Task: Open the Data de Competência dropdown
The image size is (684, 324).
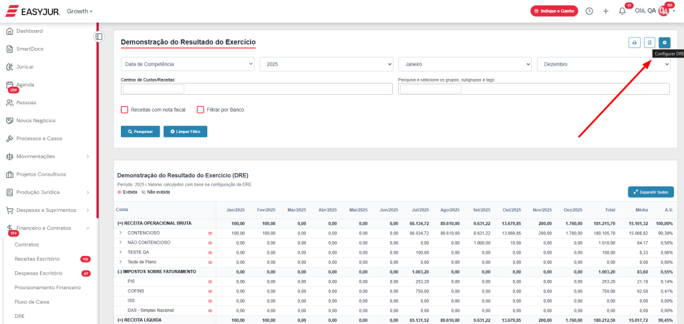Action: [x=188, y=64]
